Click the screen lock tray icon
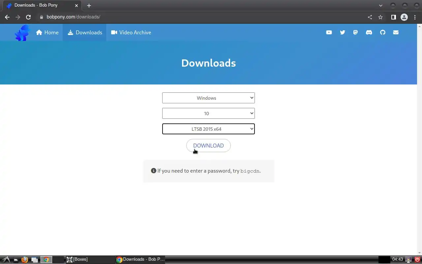The width and height of the screenshot is (422, 264). 408,260
